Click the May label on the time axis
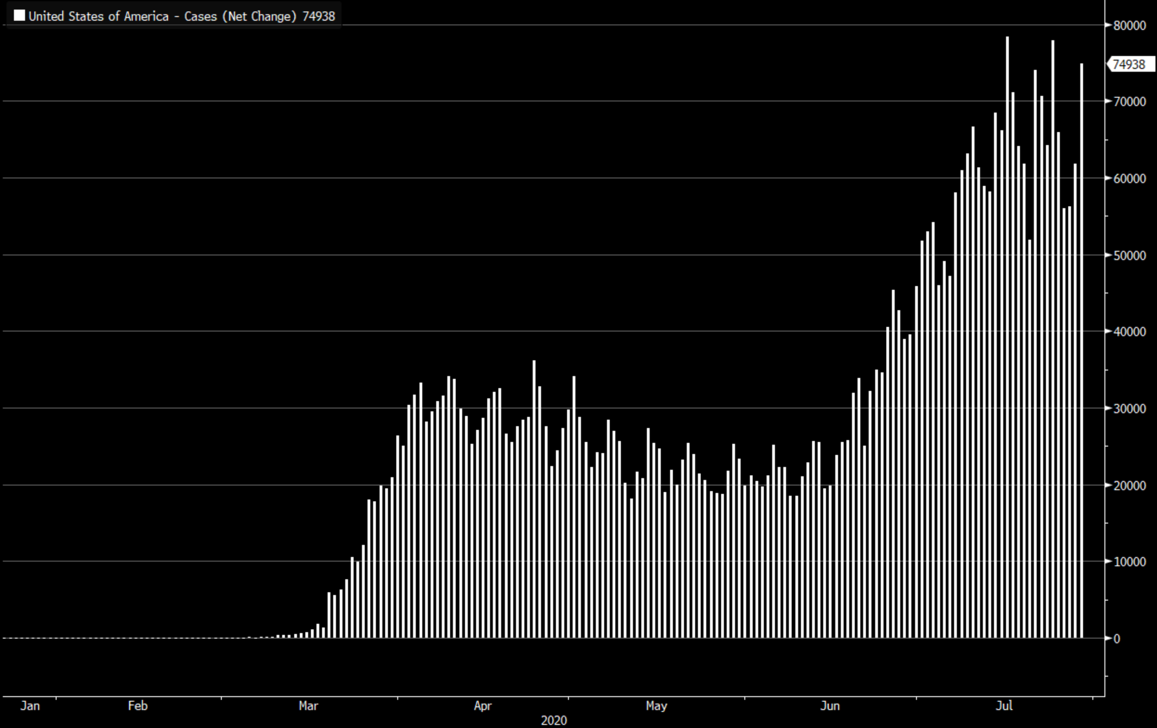This screenshot has width=1157, height=728. click(656, 706)
